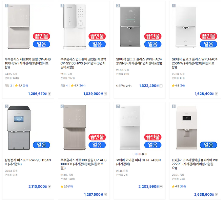The width and height of the screenshot is (223, 201).
Task: Click the 끓인물 badge on 쿠쿠 CP-AHS100HEB
Action: (x=97, y=137)
